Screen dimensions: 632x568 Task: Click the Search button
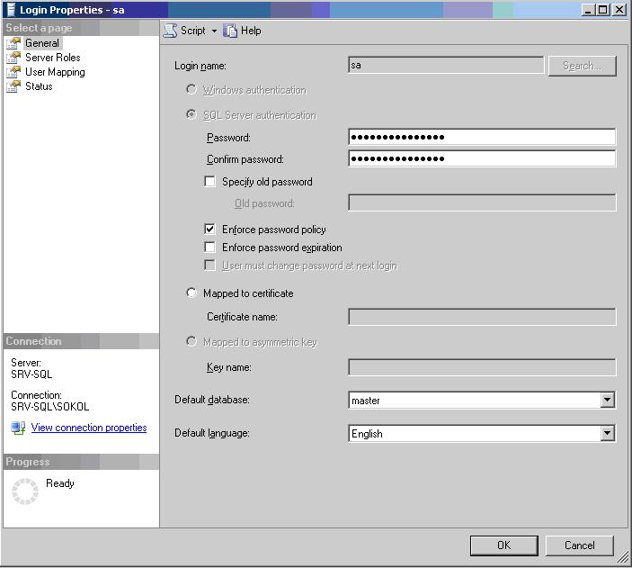point(582,66)
